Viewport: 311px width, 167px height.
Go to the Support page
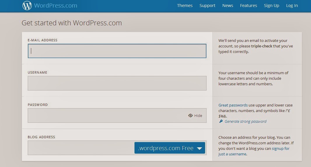click(x=207, y=6)
